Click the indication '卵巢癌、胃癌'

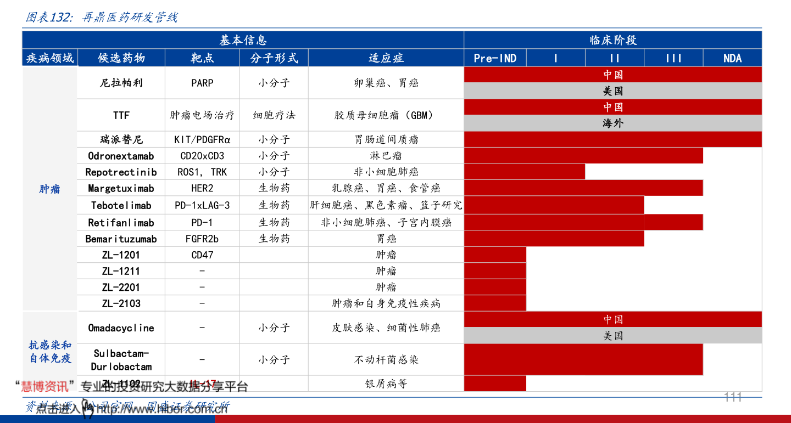point(386,83)
